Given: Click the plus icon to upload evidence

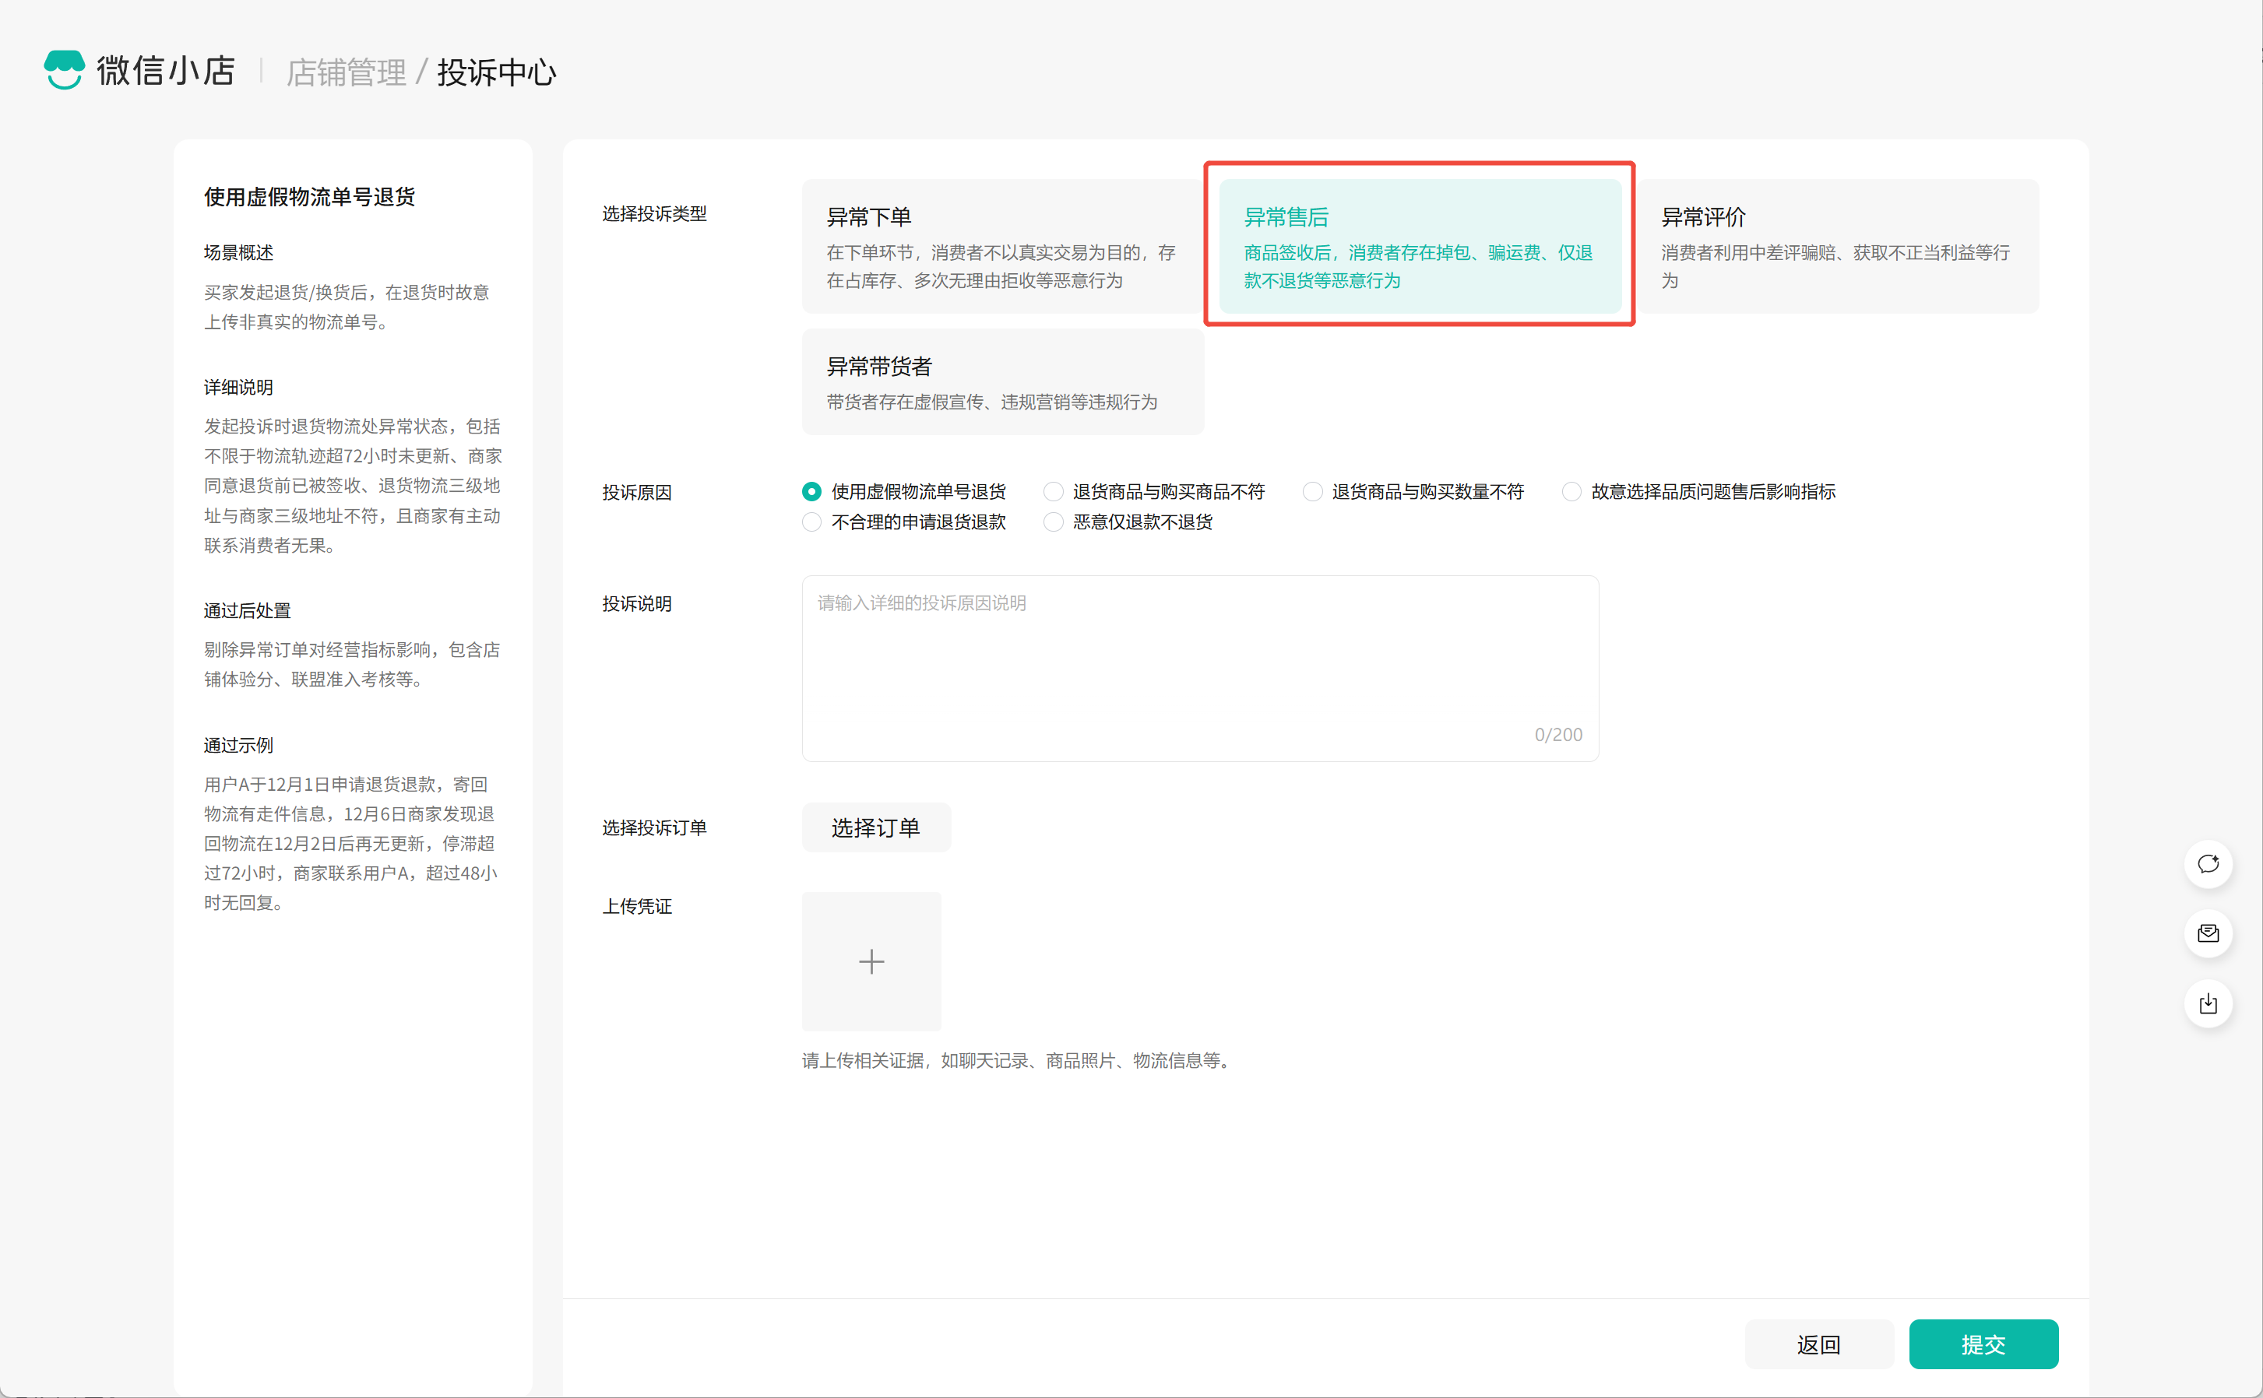Looking at the screenshot, I should (871, 961).
